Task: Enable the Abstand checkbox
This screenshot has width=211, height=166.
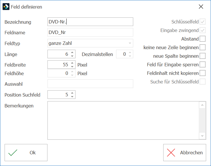Action: pos(202,39)
